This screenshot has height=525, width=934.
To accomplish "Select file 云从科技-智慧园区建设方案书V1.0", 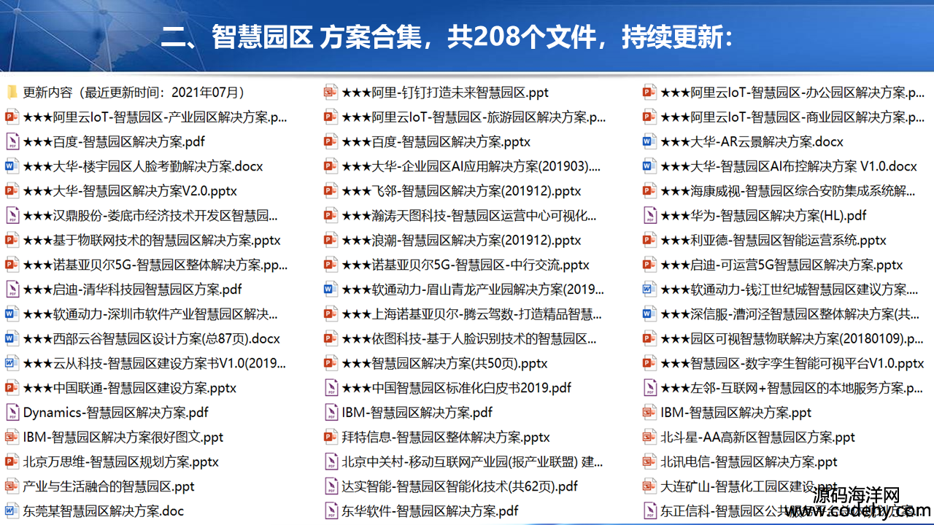I will click(146, 363).
